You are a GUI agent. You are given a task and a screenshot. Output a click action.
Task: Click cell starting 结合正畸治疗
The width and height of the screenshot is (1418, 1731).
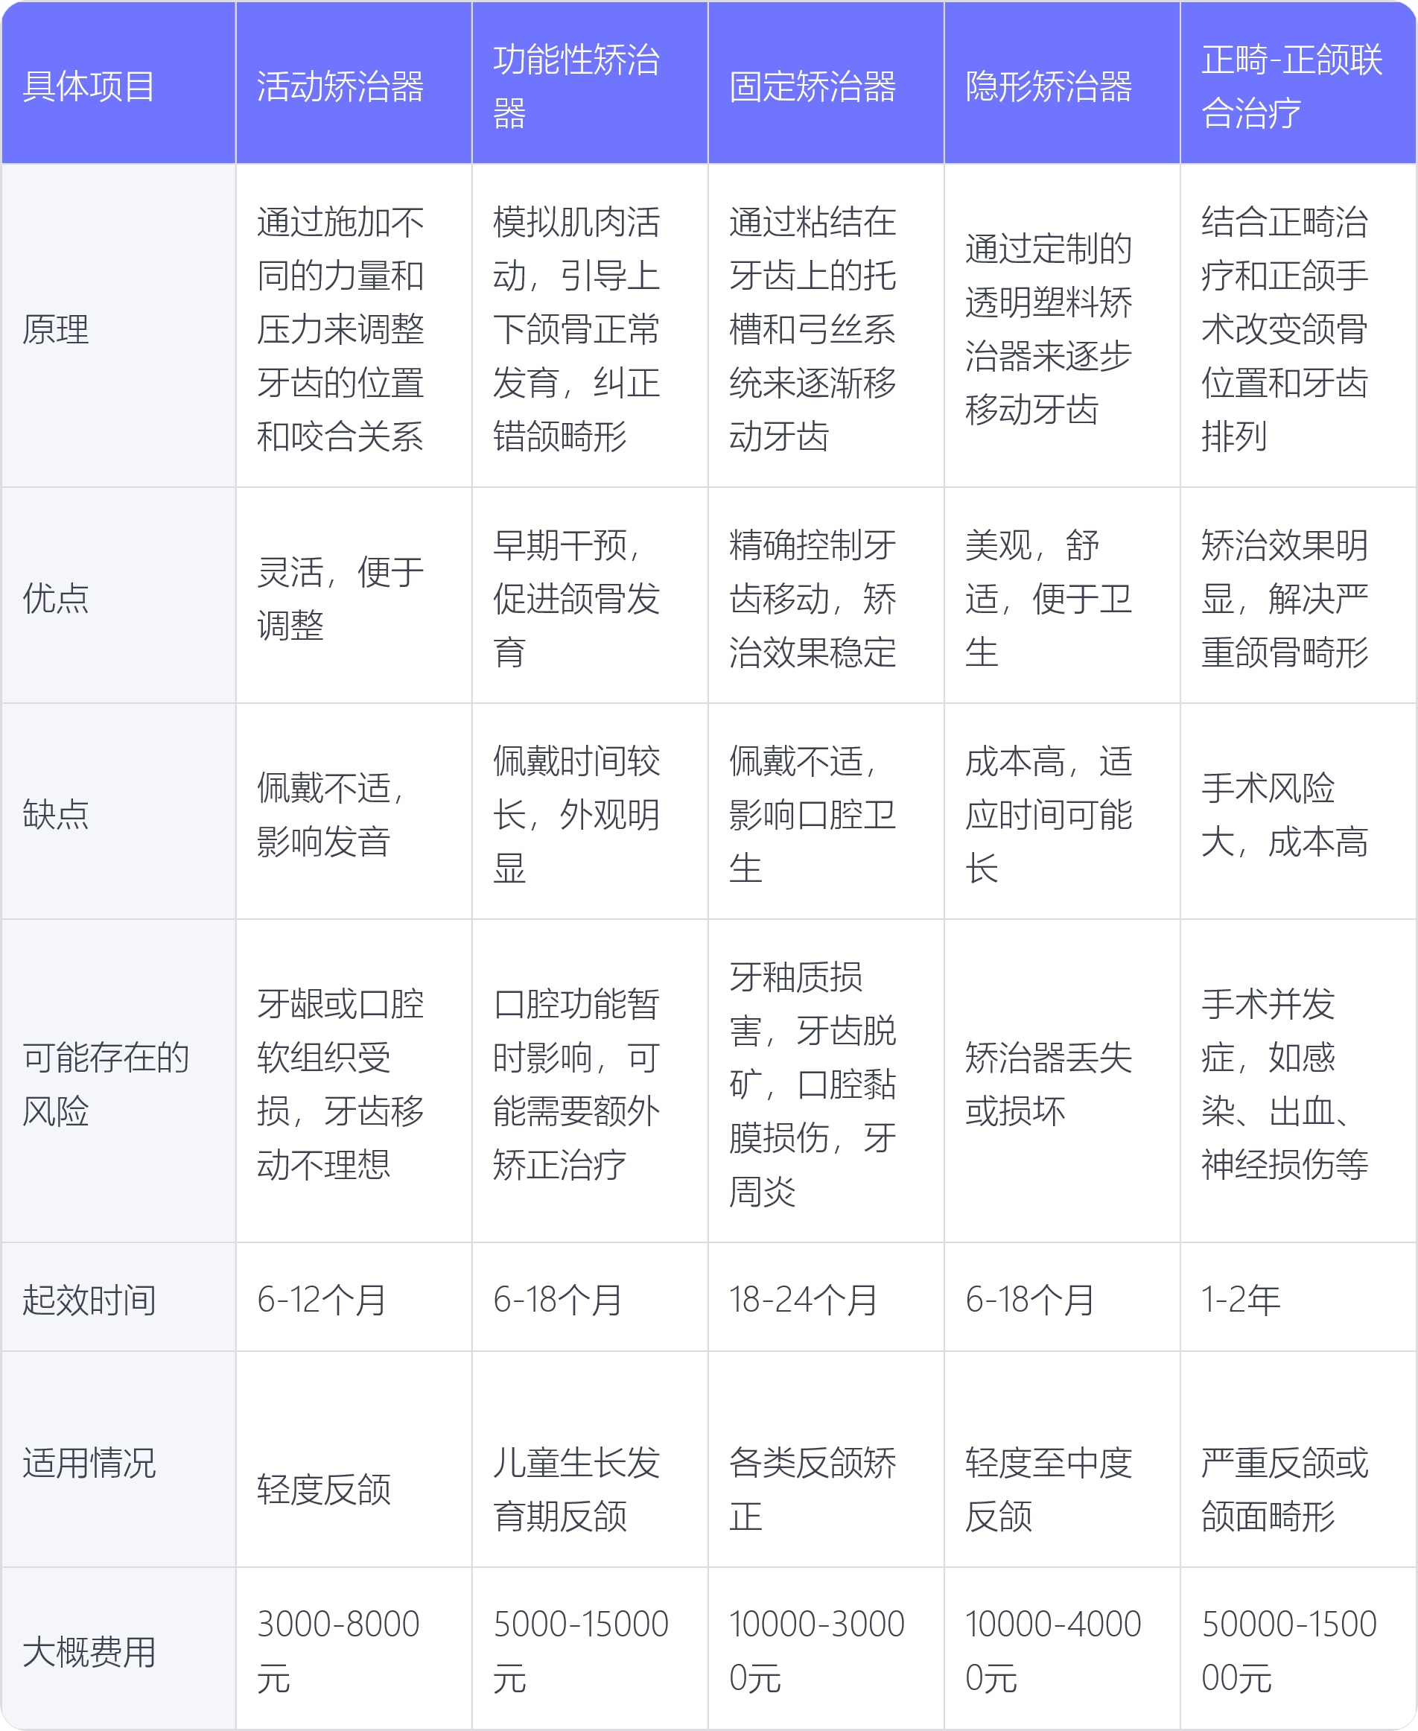point(1299,326)
